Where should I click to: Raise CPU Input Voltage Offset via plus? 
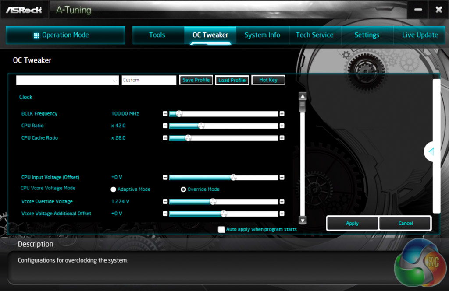(282, 178)
